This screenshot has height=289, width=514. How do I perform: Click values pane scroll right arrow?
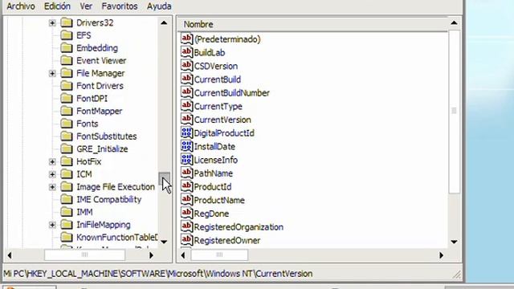pyautogui.click(x=441, y=255)
